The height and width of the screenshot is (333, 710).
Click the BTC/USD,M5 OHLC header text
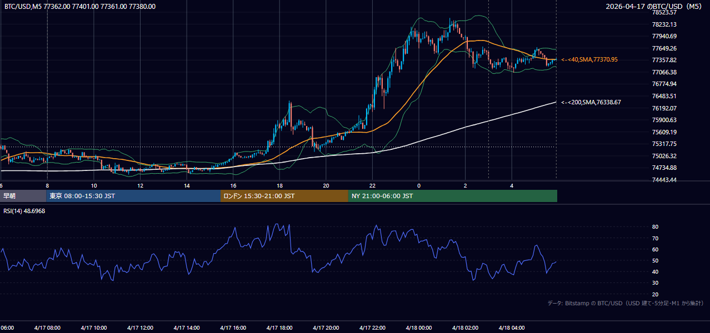tap(80, 7)
